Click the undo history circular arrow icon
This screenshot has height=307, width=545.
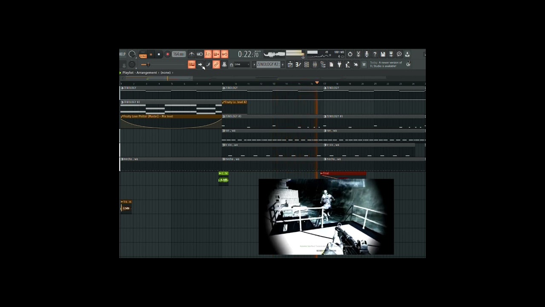point(350,54)
